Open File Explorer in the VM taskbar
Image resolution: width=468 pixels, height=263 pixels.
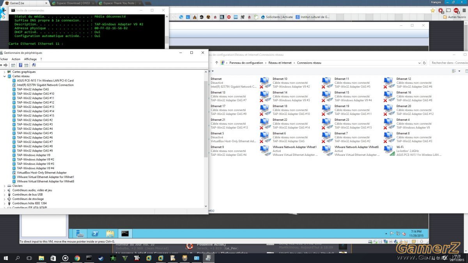point(110,233)
